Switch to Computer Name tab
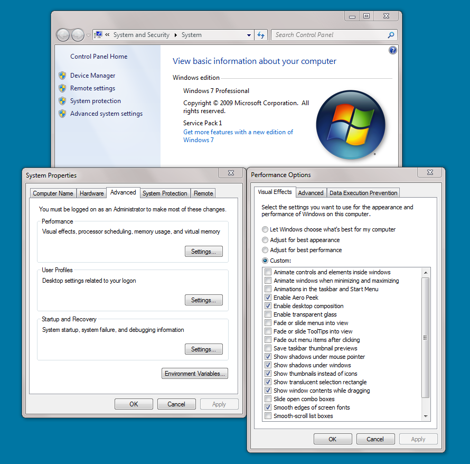470x464 pixels. point(53,193)
